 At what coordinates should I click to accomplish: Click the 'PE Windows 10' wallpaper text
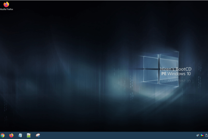176,74
